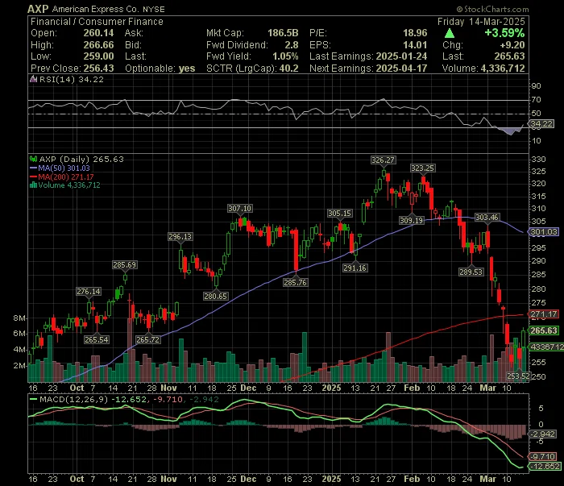This screenshot has width=564, height=486.
Task: Click the -2.942 MACD histogram axis tag
Action: coord(543,434)
